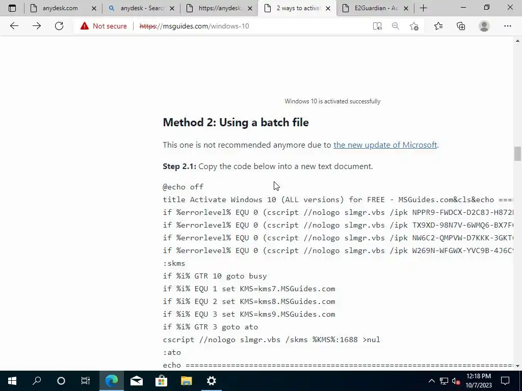Open the notification center icon

coord(505,381)
